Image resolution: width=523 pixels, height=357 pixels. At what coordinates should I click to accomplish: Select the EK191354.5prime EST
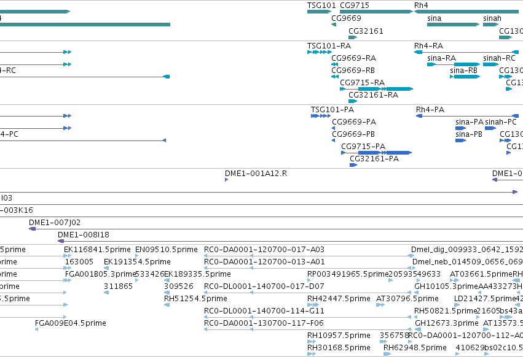[106, 269]
